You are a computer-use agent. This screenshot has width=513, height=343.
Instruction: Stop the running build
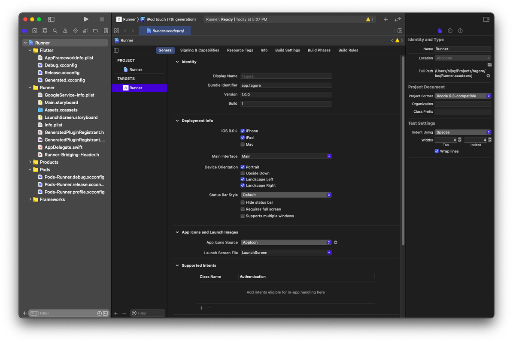click(x=102, y=19)
